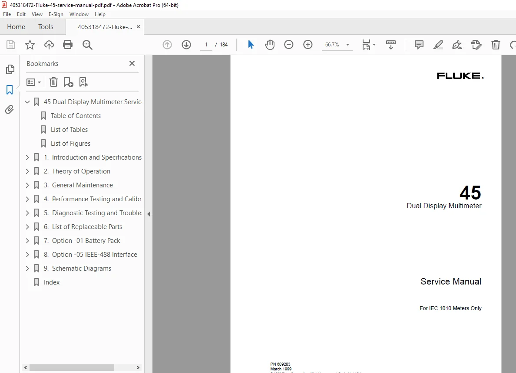This screenshot has height=373, width=516.
Task: Activate the Hand pan tool
Action: tap(270, 45)
